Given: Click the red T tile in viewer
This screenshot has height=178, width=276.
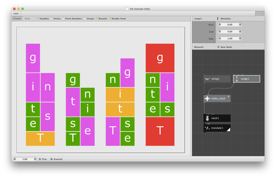Looking at the screenshot, I should click(x=160, y=131).
